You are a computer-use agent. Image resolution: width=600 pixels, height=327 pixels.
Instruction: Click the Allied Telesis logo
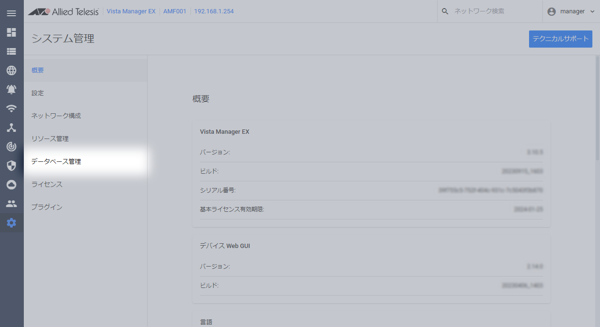click(x=63, y=11)
